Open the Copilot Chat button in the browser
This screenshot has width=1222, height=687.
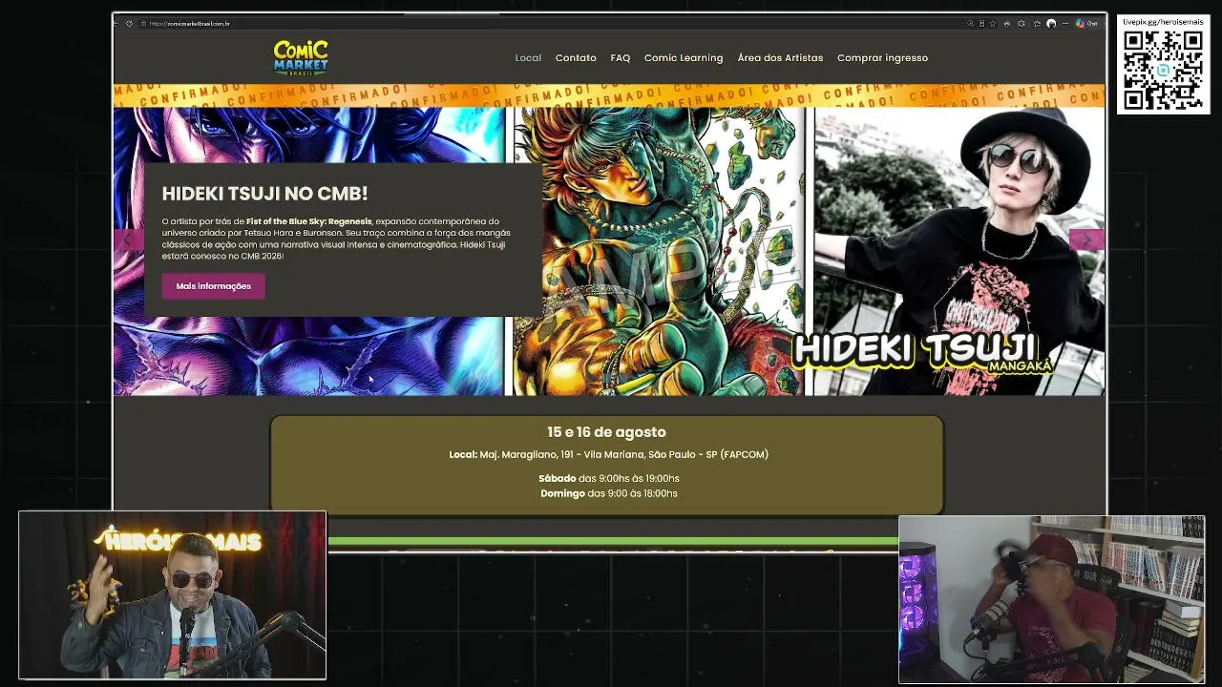[1087, 23]
